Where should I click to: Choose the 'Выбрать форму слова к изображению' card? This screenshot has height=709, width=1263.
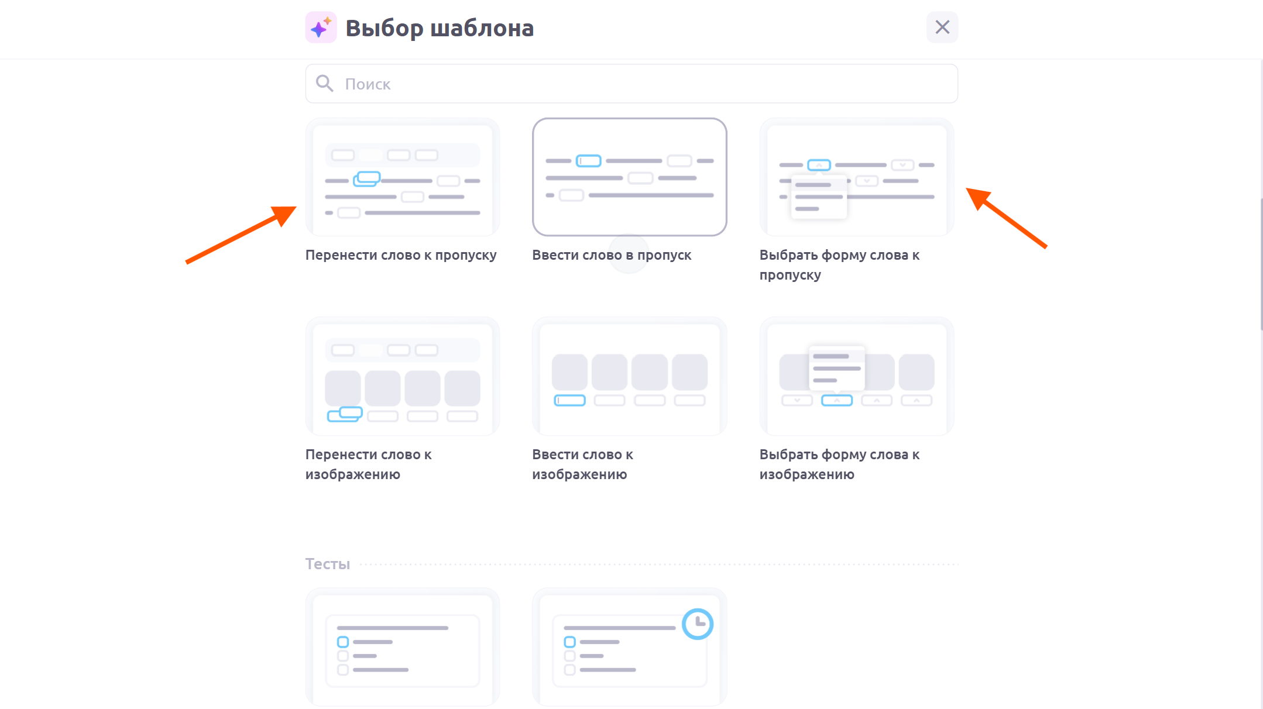point(856,376)
